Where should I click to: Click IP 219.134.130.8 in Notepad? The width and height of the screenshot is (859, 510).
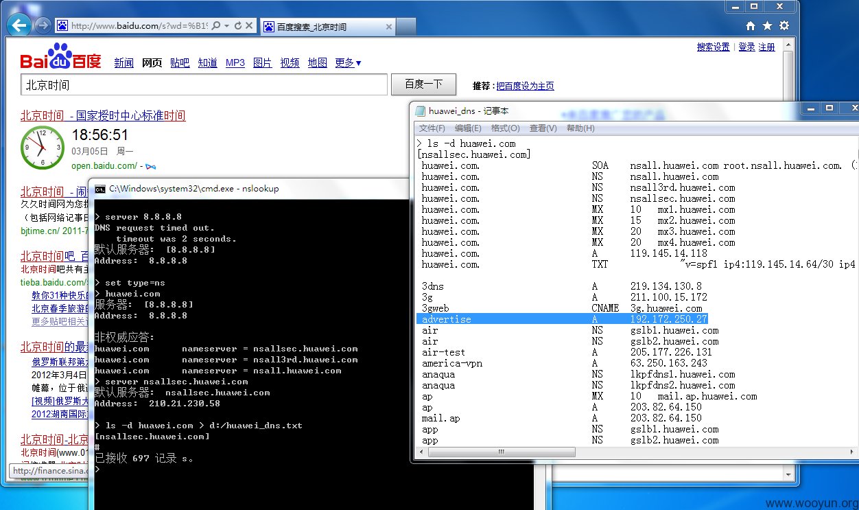pyautogui.click(x=666, y=286)
